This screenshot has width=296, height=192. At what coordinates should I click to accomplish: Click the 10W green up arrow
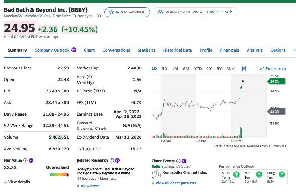pos(217,12)
